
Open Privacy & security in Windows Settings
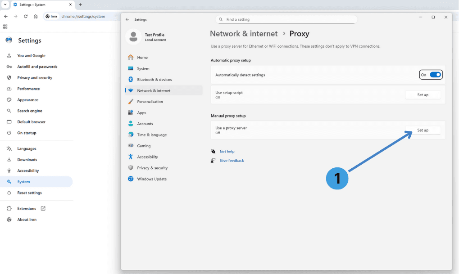pos(164,168)
